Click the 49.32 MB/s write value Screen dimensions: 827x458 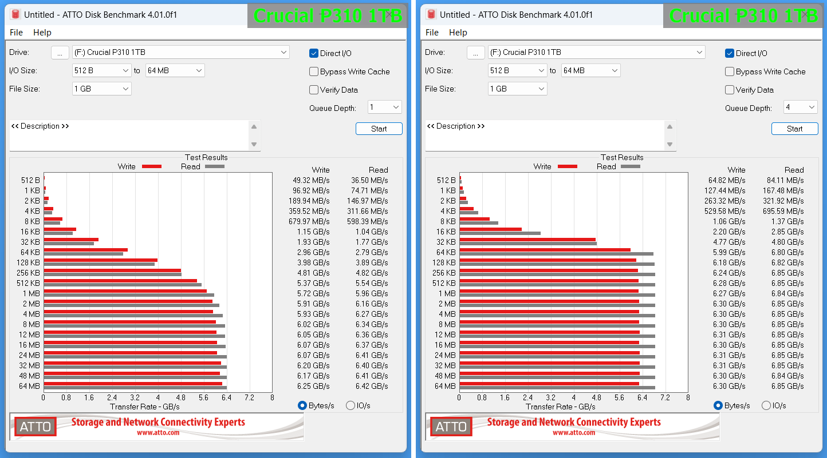click(x=311, y=180)
